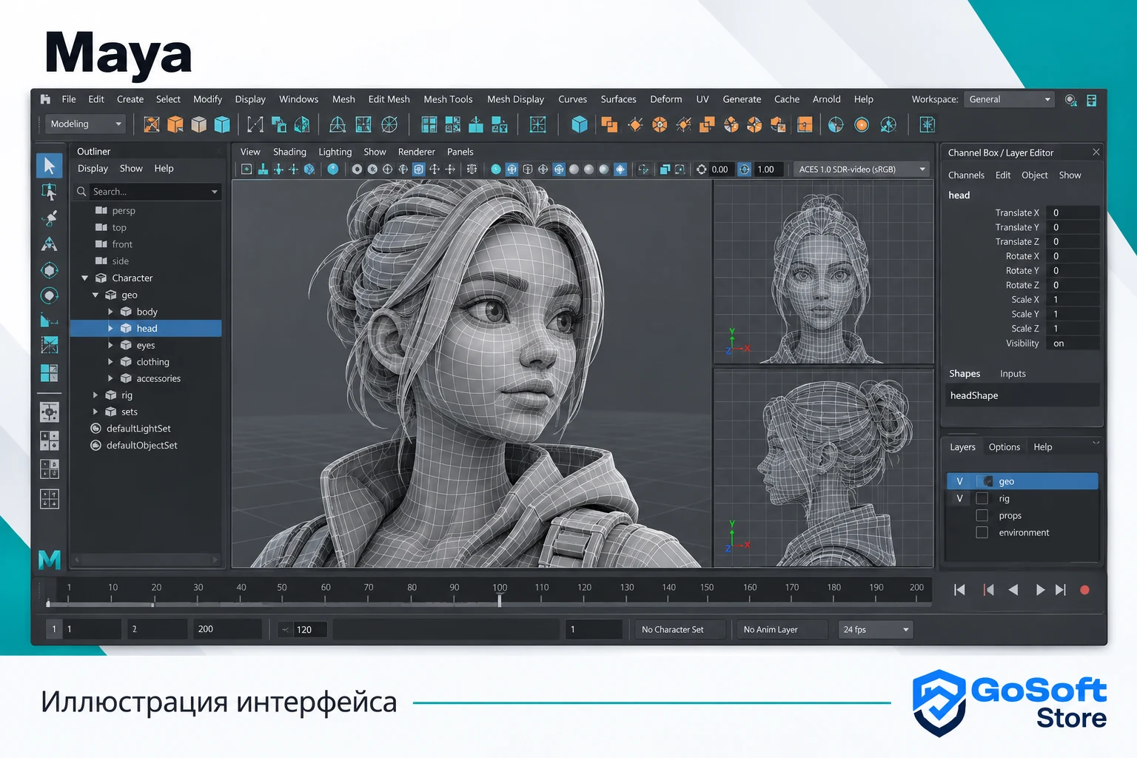Click the No Anim Layer button
Image resolution: width=1137 pixels, height=758 pixels.
pos(781,630)
